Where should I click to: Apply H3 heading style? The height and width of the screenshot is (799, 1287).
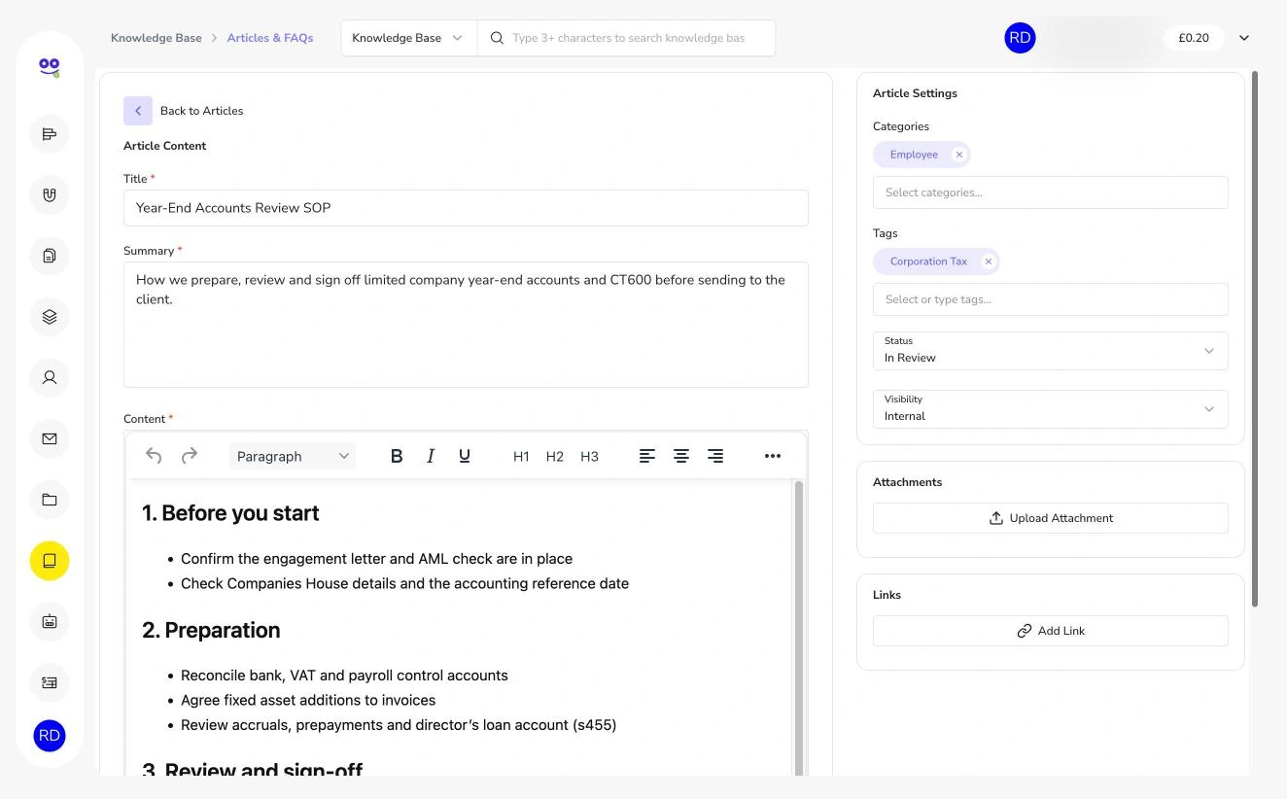(589, 456)
